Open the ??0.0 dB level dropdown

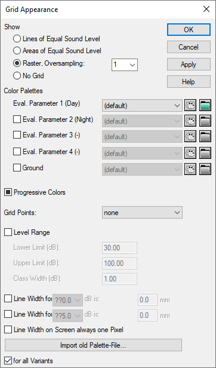click(68, 300)
